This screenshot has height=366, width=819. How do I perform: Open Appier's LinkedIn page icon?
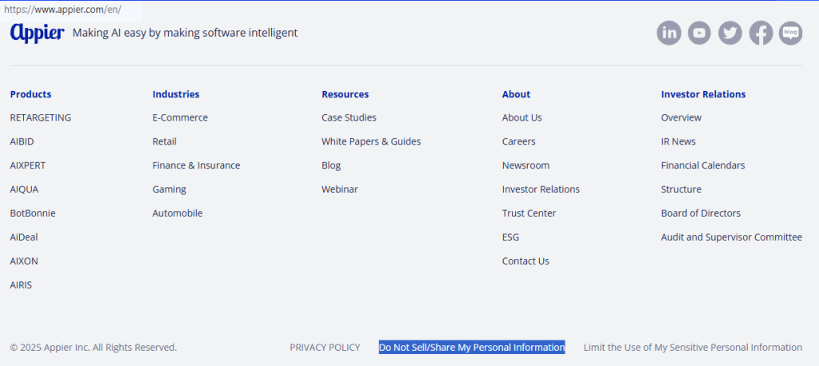coord(669,33)
